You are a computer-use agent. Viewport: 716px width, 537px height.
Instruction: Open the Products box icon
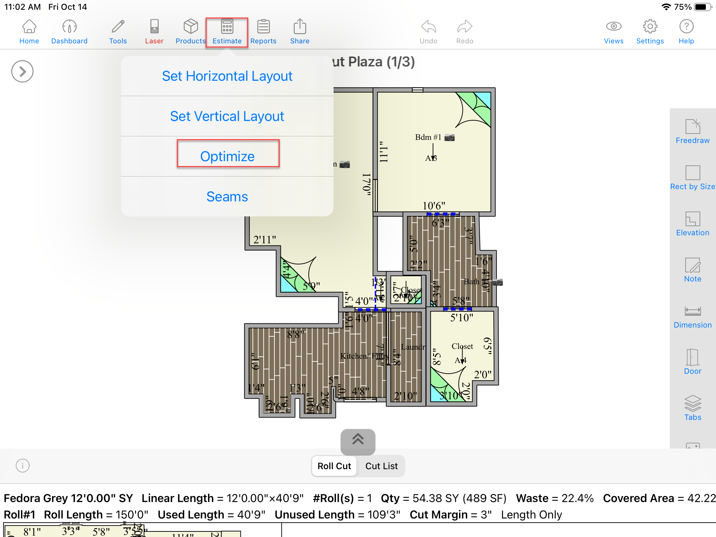point(191,32)
